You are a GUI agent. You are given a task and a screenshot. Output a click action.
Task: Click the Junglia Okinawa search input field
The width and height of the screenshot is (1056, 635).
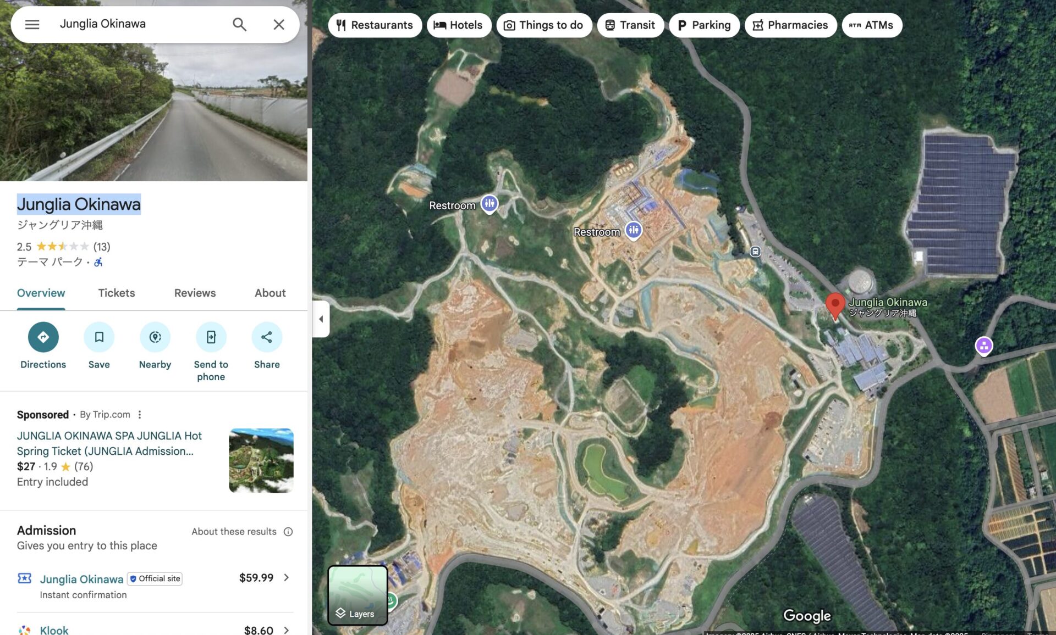(x=137, y=24)
